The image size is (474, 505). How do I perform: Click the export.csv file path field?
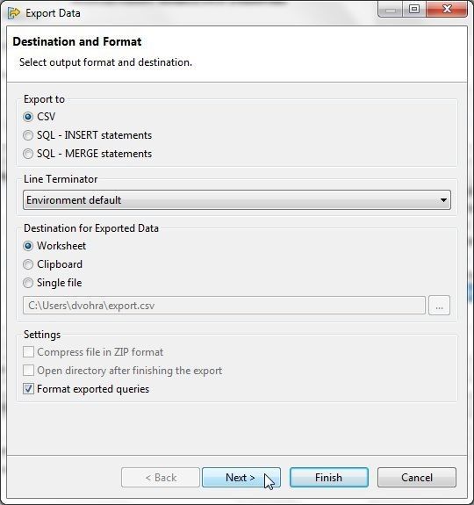coord(224,306)
